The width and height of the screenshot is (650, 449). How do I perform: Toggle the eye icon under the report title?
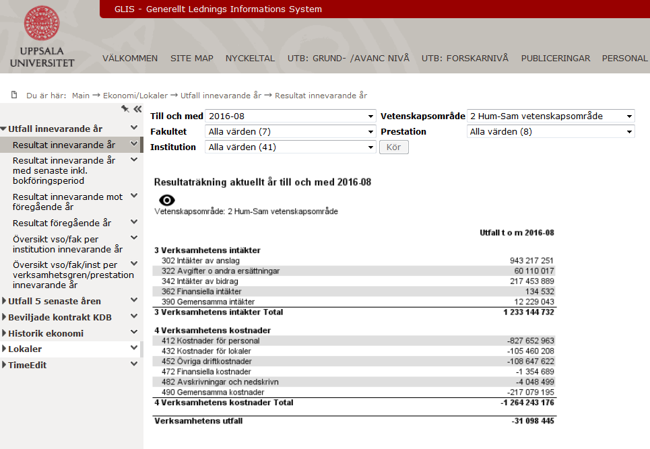(166, 201)
